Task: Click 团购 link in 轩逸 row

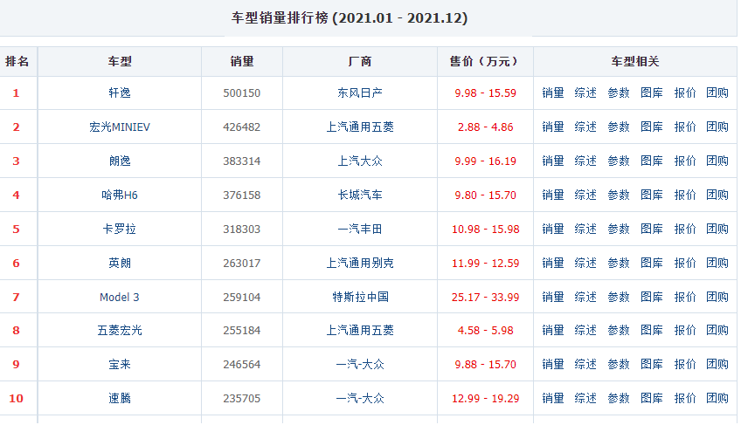Action: pyautogui.click(x=717, y=93)
